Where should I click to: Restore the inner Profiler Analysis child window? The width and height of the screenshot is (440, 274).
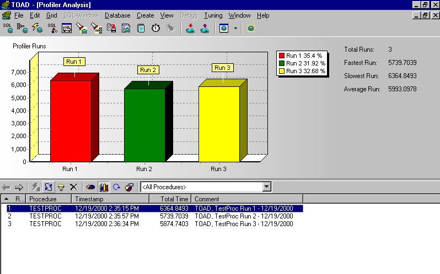(426, 15)
